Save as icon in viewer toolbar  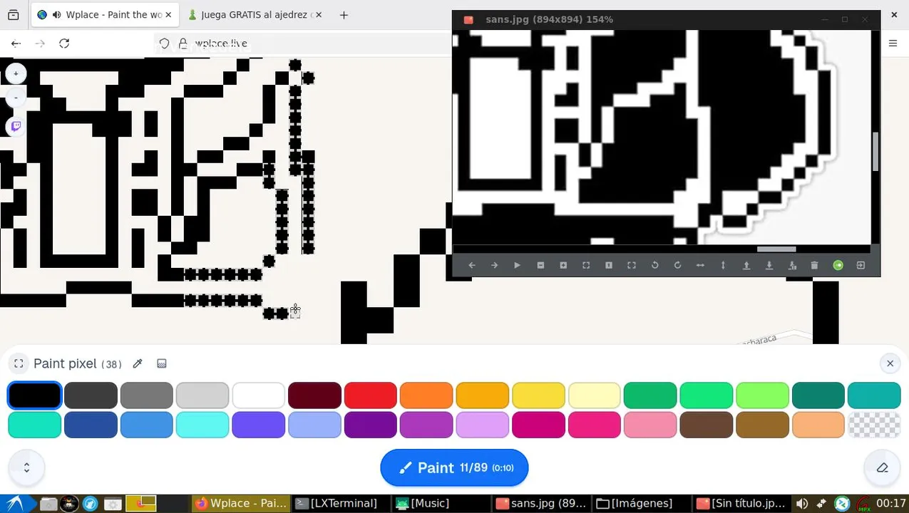point(792,265)
